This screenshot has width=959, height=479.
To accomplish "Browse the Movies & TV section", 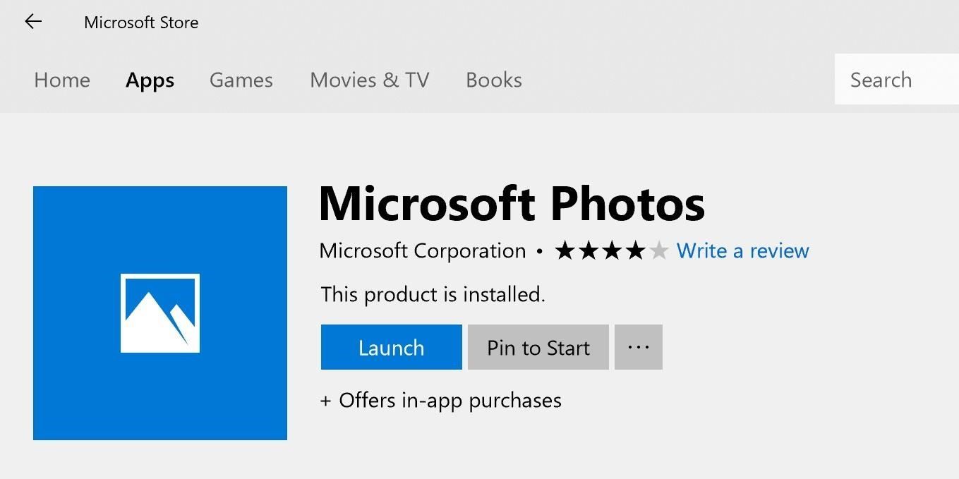I will pyautogui.click(x=369, y=80).
